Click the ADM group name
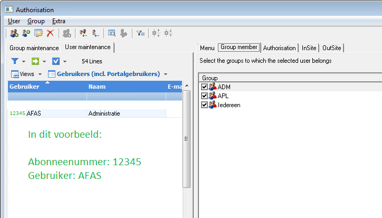 coord(224,87)
